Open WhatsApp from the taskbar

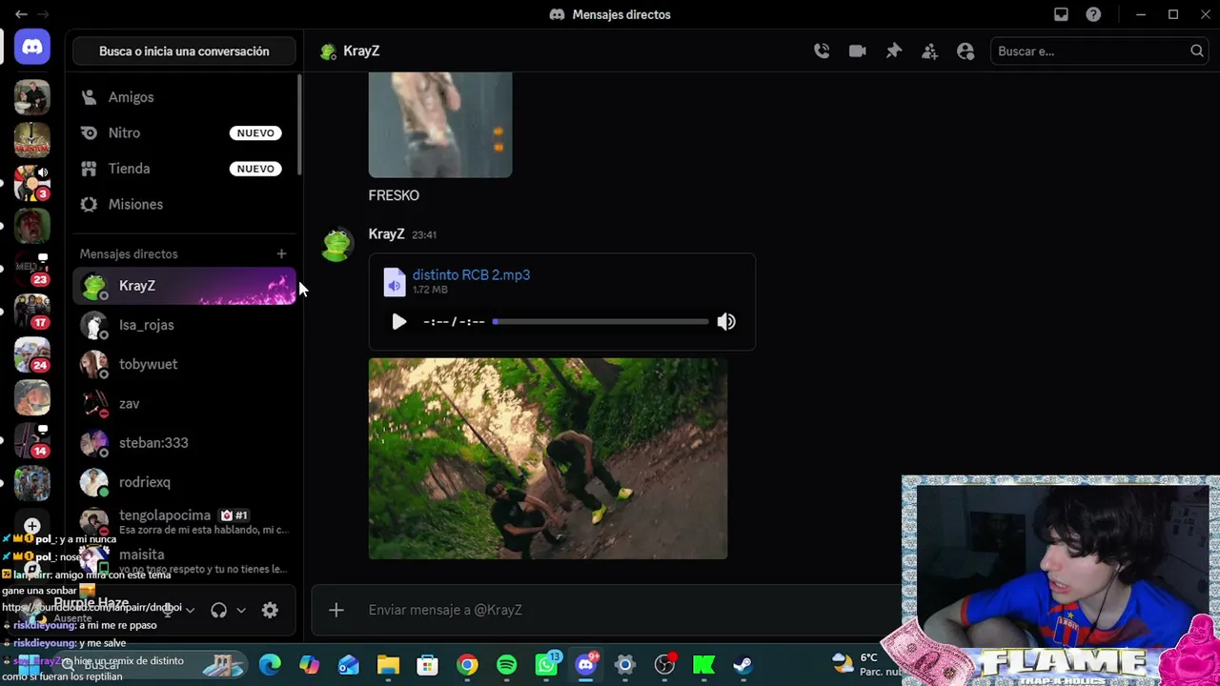[x=546, y=665]
